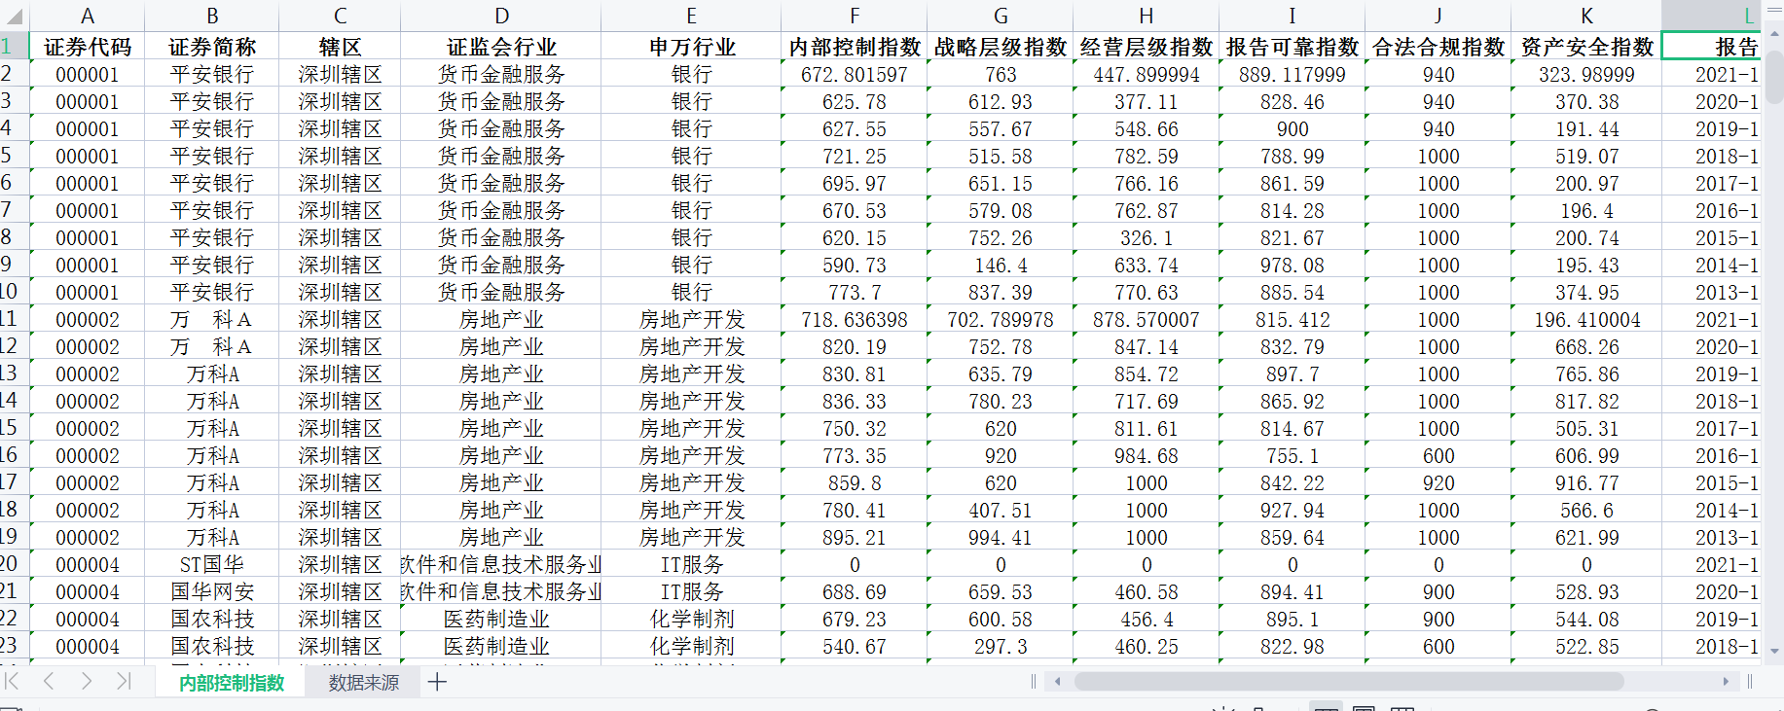Click the 证券代码 header cell
1784x711 pixels.
click(88, 47)
